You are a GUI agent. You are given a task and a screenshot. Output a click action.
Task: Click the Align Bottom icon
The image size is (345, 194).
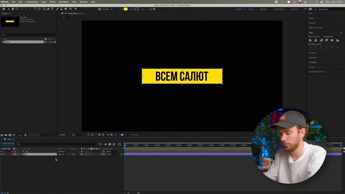coord(338,40)
